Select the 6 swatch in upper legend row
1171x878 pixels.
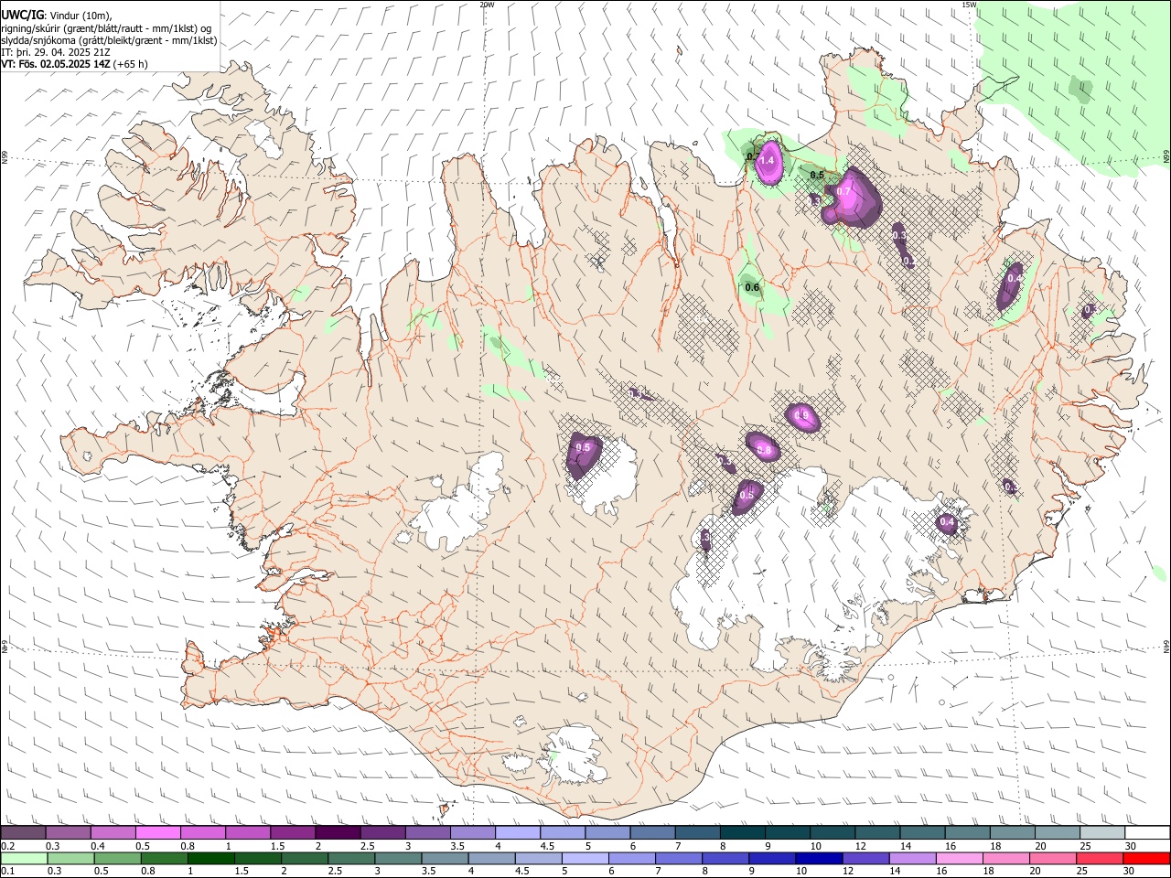click(x=652, y=832)
